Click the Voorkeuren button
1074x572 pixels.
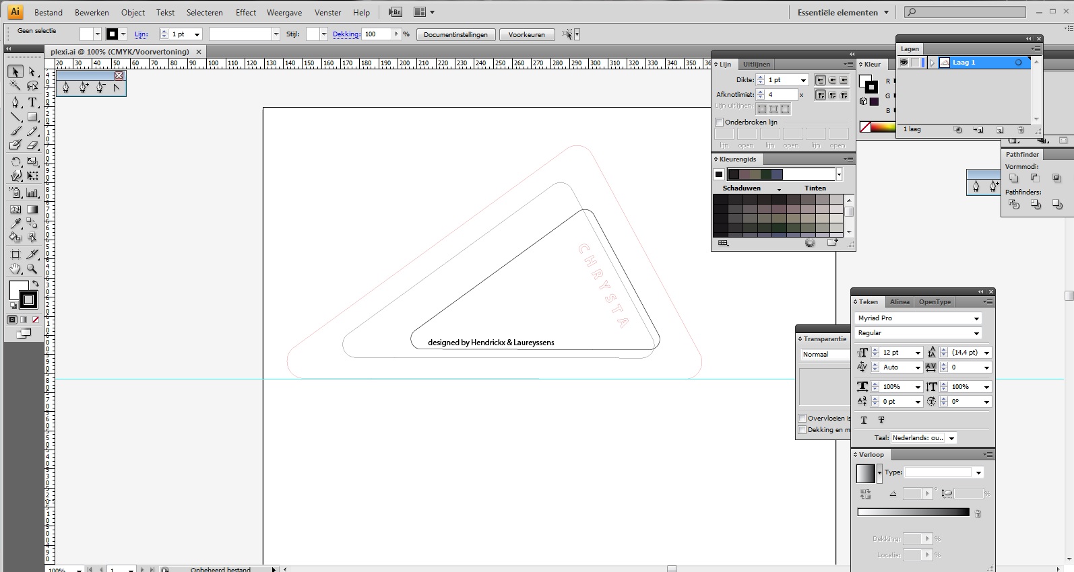coord(527,34)
